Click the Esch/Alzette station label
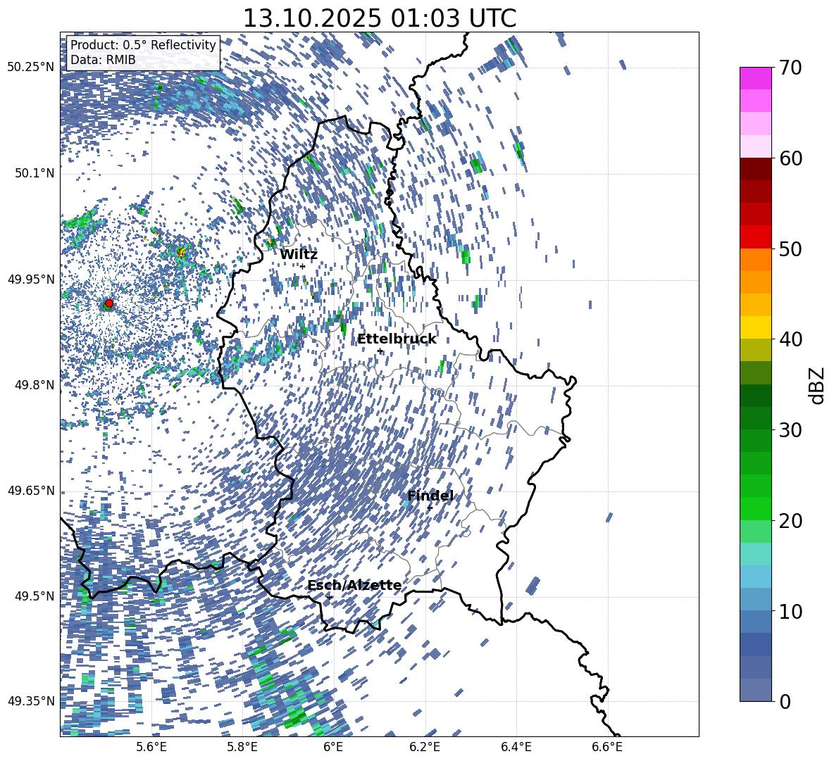Viewport: 834px width, 761px height. (354, 585)
